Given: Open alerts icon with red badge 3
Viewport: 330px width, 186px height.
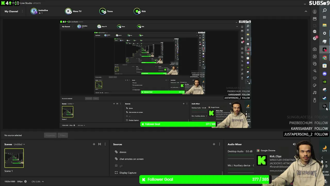Looking at the screenshot, I should coord(315,38).
